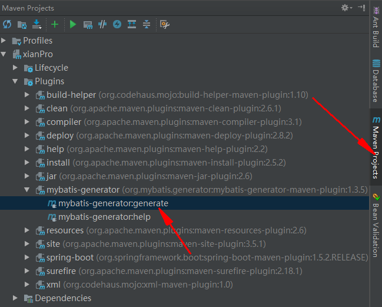Viewport: 382px width, 307px height.
Task: Expand the surefire plugin node
Action: coord(27,270)
